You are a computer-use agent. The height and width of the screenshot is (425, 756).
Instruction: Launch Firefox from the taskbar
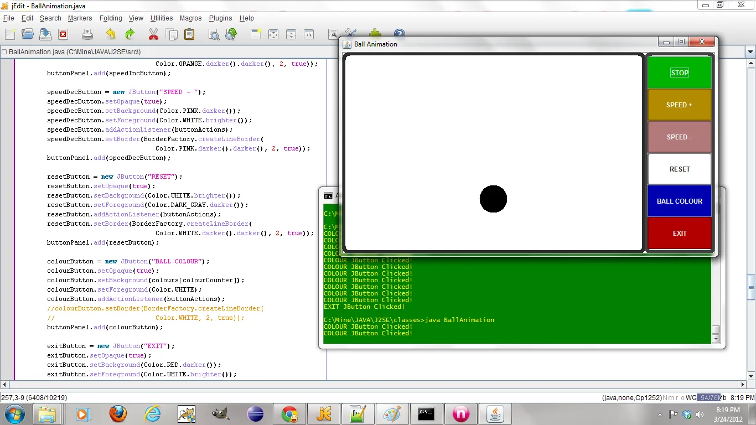point(118,414)
